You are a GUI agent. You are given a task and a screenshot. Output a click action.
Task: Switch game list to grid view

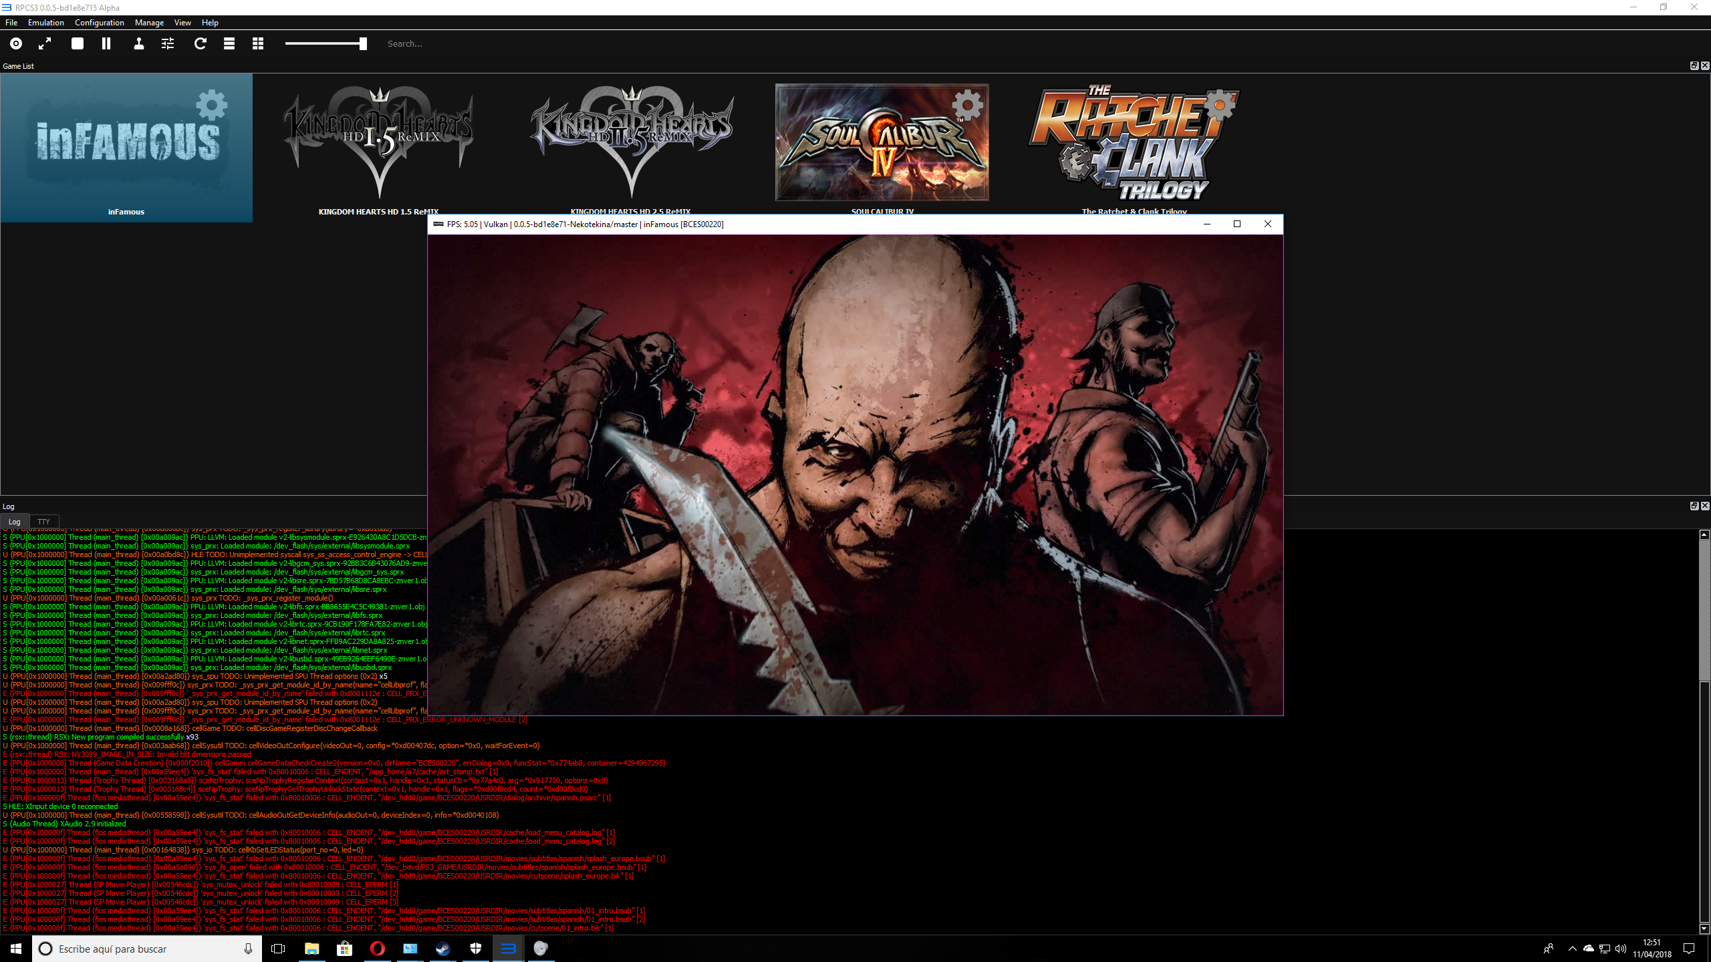(258, 43)
